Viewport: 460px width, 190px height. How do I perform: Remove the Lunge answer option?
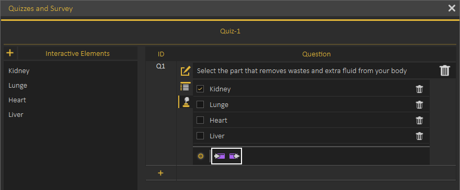[x=419, y=104]
